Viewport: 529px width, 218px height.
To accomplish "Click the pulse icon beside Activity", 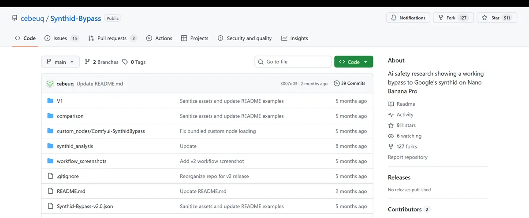I will [391, 115].
